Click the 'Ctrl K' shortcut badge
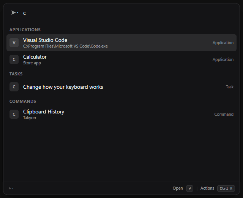243x198 pixels. coord(226,188)
